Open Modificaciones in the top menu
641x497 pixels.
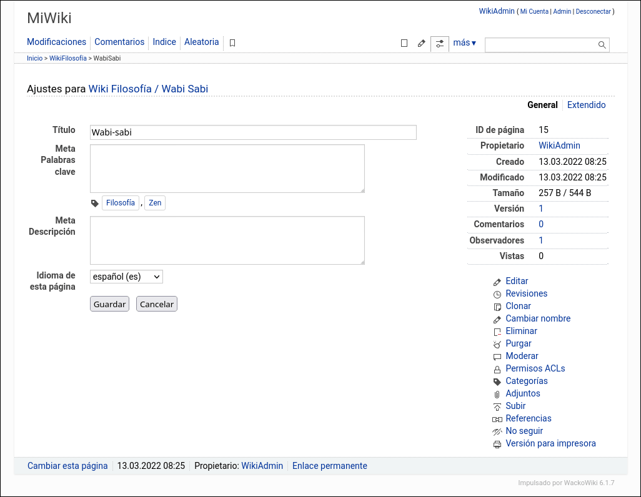[56, 42]
